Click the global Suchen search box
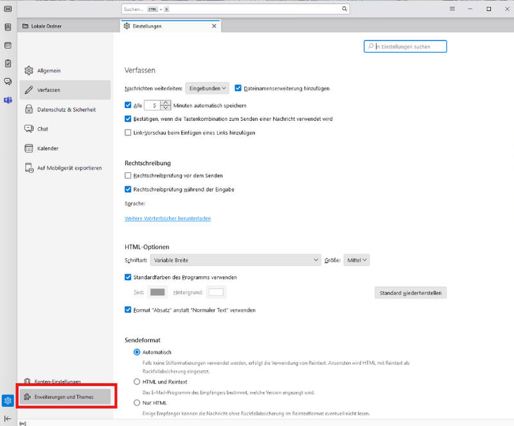This screenshot has width=514, height=426. pos(235,9)
